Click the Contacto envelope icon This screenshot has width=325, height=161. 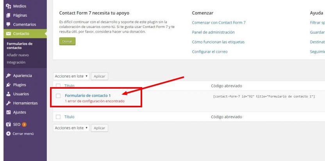(x=8, y=33)
